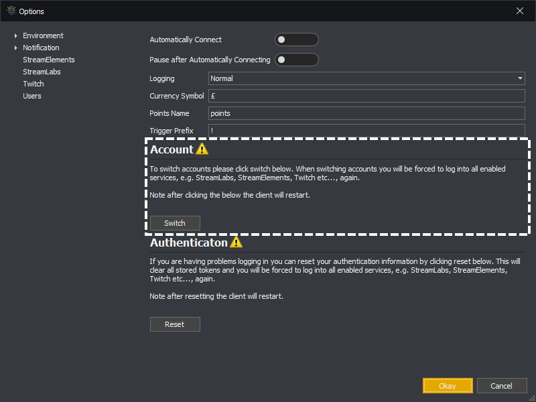Click the app logo icon in title bar
The height and width of the screenshot is (402, 536).
pos(11,11)
